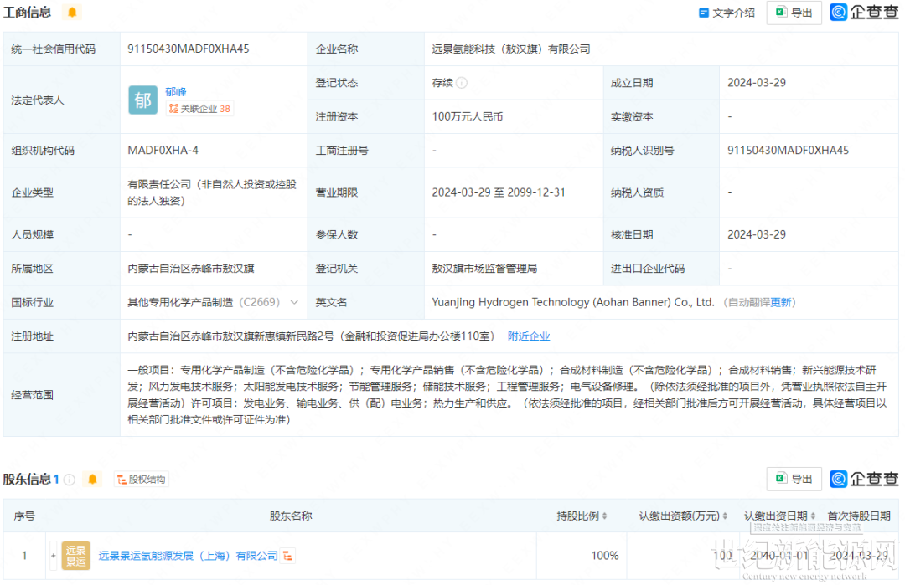Open the 股权结构 view
Viewport: 905px width, 585px height.
(x=141, y=480)
